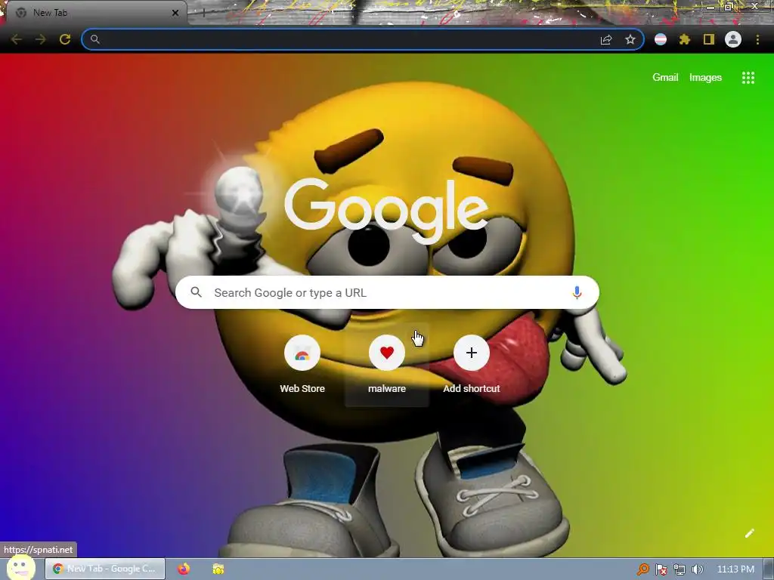Switch to New Tab - Google Chrome taskbar button
Screen dimensions: 774x580
104,569
